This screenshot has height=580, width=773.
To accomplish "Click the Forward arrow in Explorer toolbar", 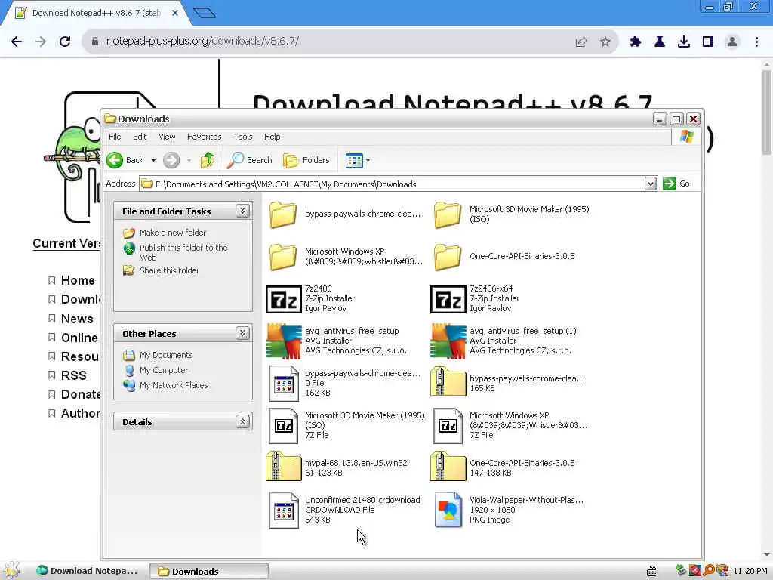I will [x=171, y=160].
